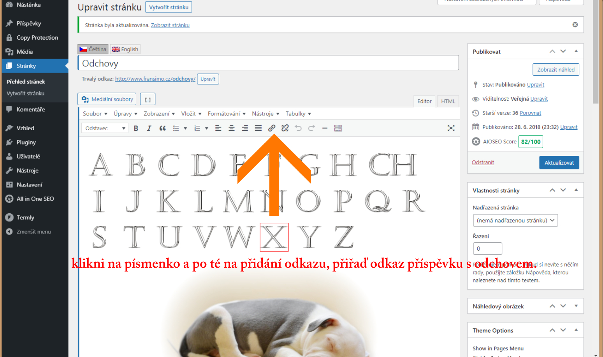Screen dimensions: 603x357
Task: Click the Odstranit delete link
Action: (x=483, y=162)
